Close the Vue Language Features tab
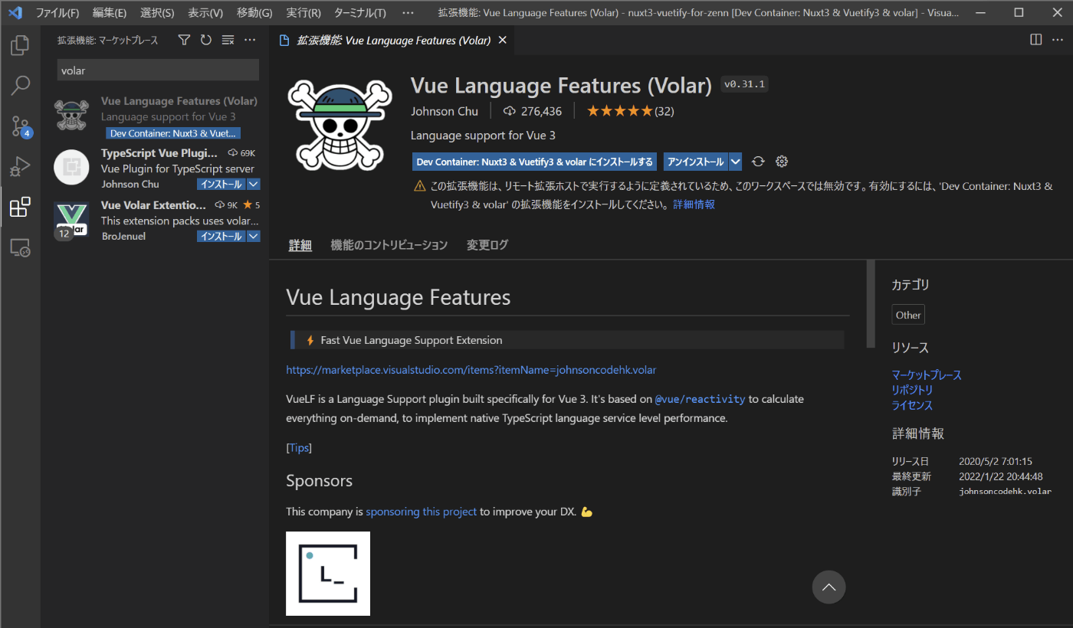This screenshot has width=1073, height=628. (x=503, y=41)
